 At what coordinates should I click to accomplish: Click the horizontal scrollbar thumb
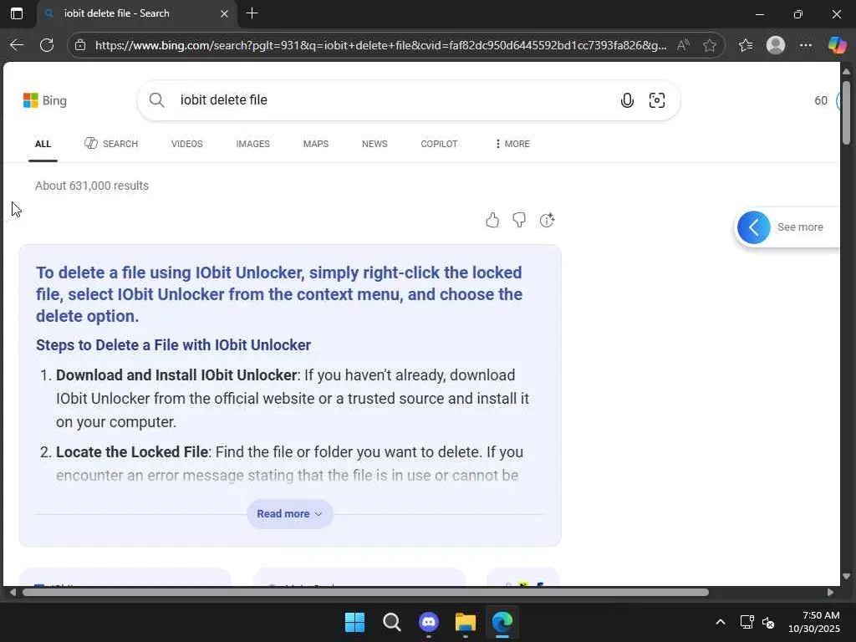tap(366, 593)
